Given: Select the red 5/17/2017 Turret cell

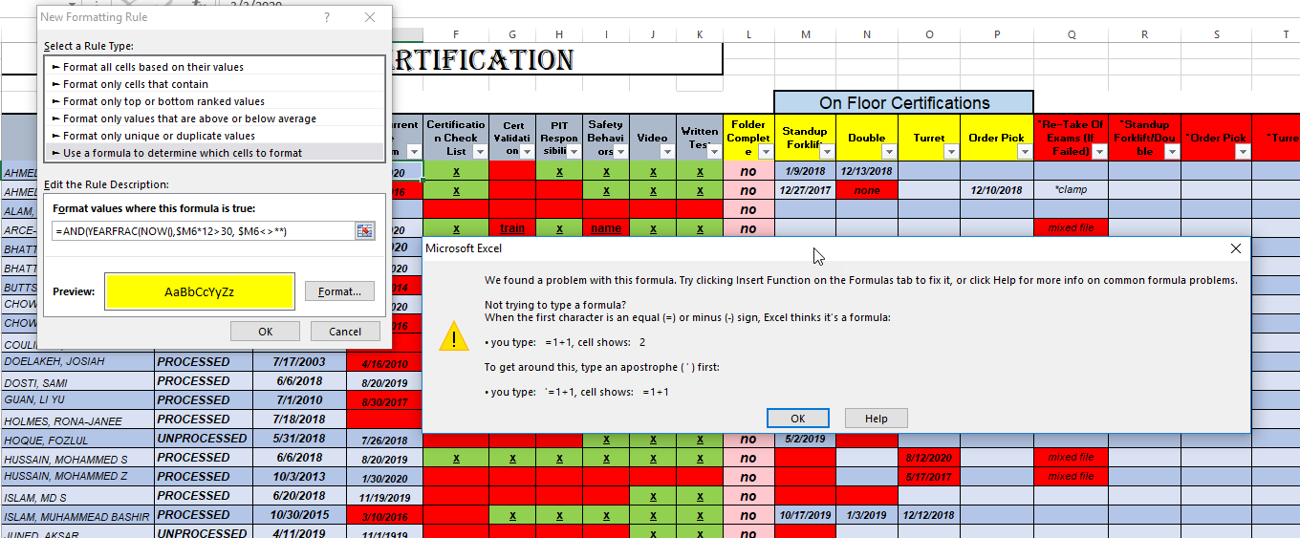Looking at the screenshot, I should [929, 477].
